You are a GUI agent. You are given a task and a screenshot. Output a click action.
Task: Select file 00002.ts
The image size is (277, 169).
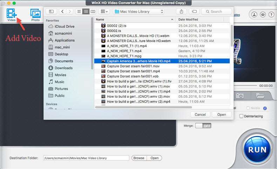coord(162,31)
